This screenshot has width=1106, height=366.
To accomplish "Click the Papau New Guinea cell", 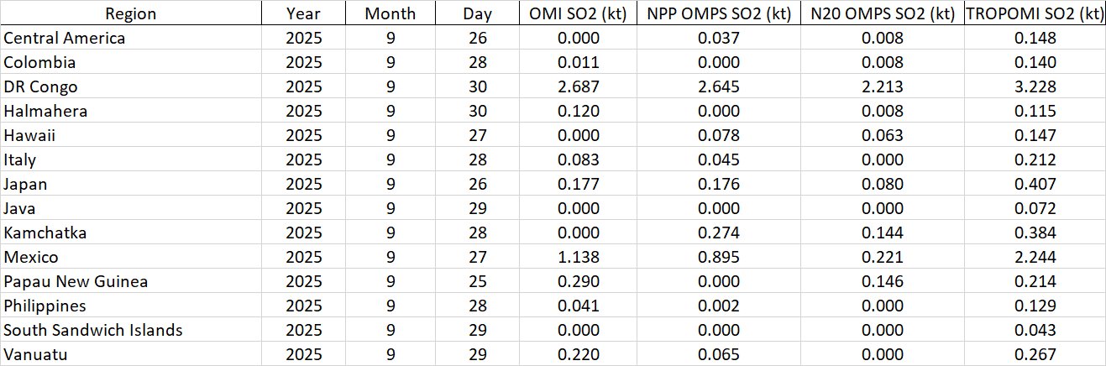I will tap(76, 281).
